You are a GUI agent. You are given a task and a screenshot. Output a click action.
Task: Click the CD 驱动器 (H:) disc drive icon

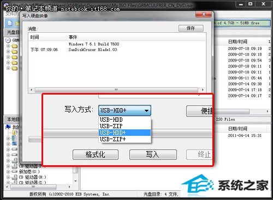tap(15, 177)
